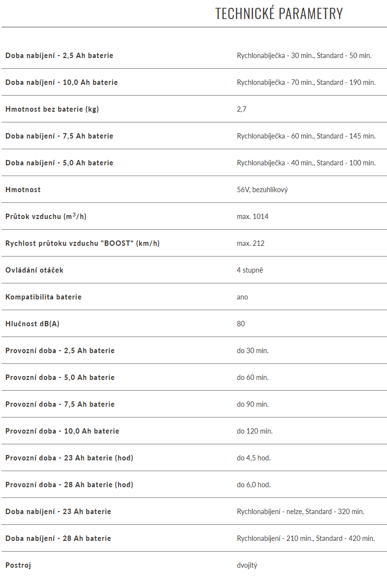Screen dimensions: 387x576
Task: Click the value 'Rychlonabíječka - 70 min., Standard - 190 min.'
Action: tap(306, 82)
